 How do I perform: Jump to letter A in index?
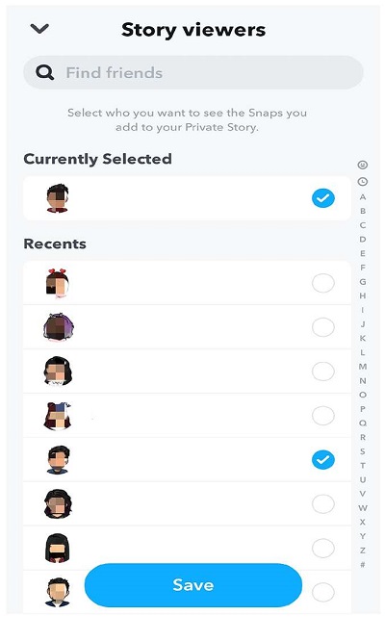[363, 197]
